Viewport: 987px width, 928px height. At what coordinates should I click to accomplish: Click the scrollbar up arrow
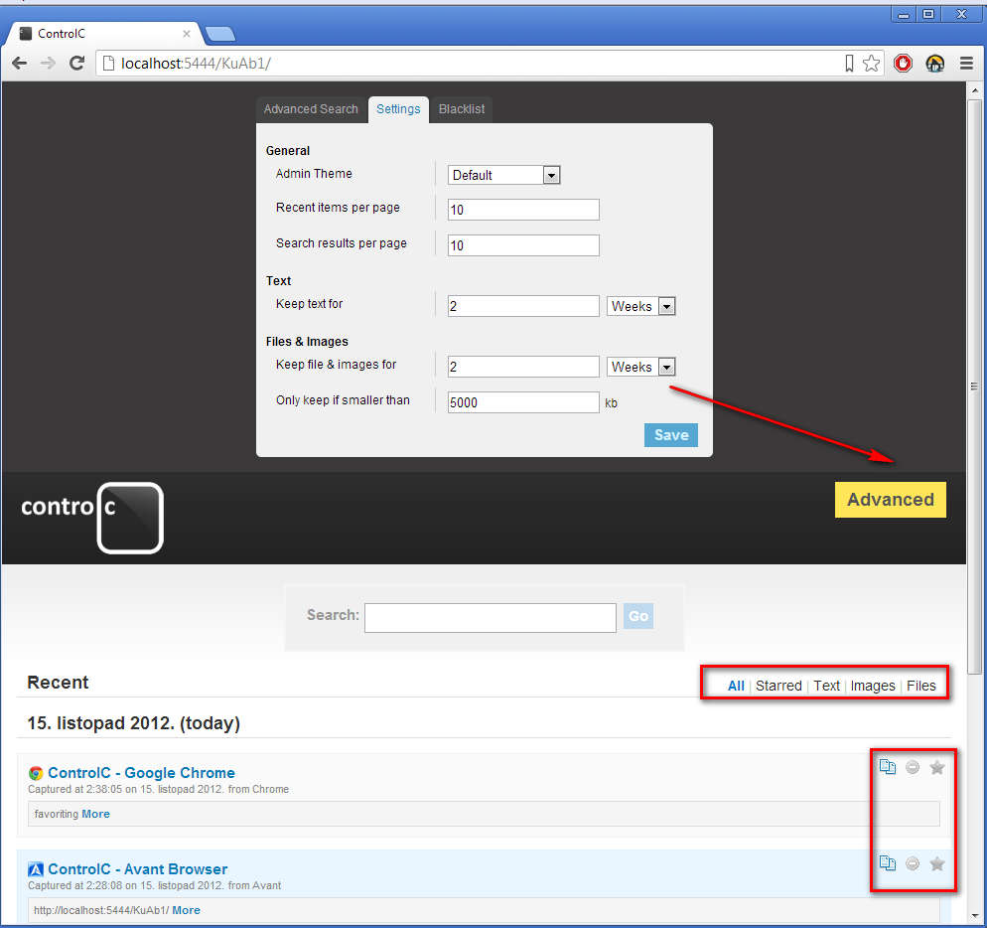pos(974,90)
